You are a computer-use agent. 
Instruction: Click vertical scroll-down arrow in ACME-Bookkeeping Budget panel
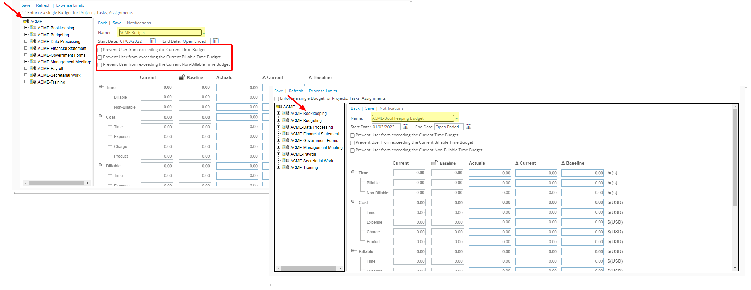point(735,268)
